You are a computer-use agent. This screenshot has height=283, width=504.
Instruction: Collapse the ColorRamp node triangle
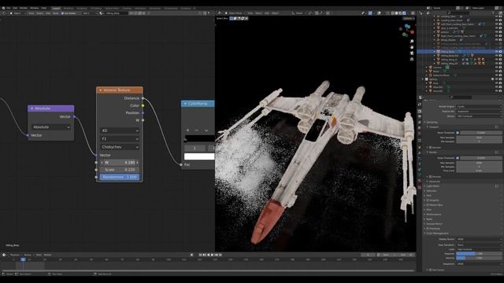tap(185, 104)
